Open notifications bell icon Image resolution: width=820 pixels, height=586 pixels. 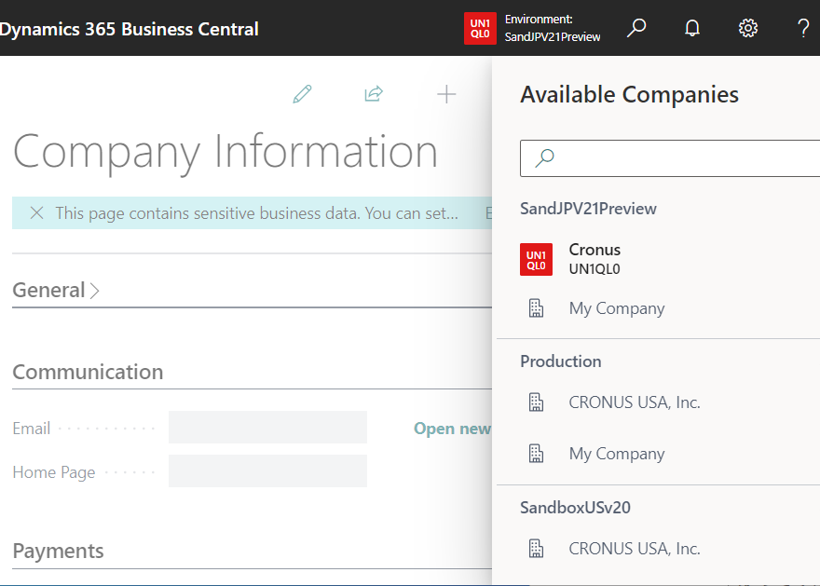point(691,28)
